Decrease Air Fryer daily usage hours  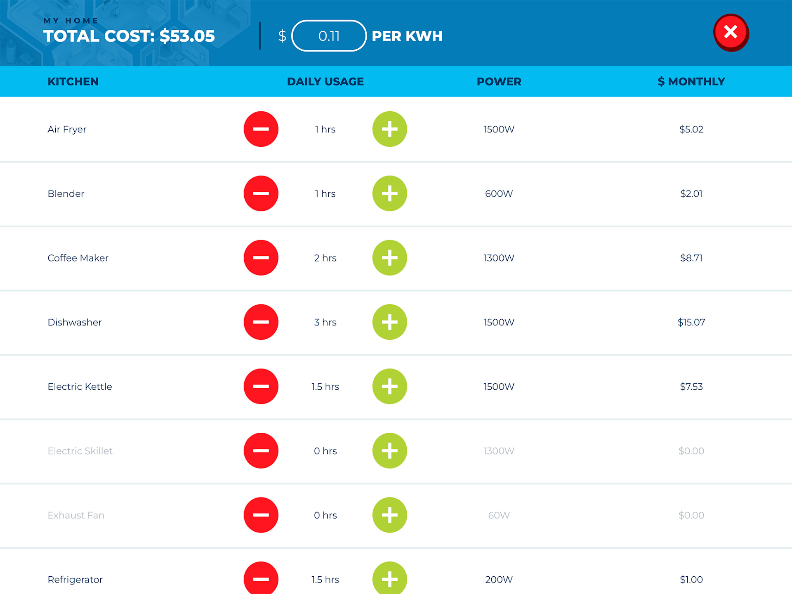(261, 129)
